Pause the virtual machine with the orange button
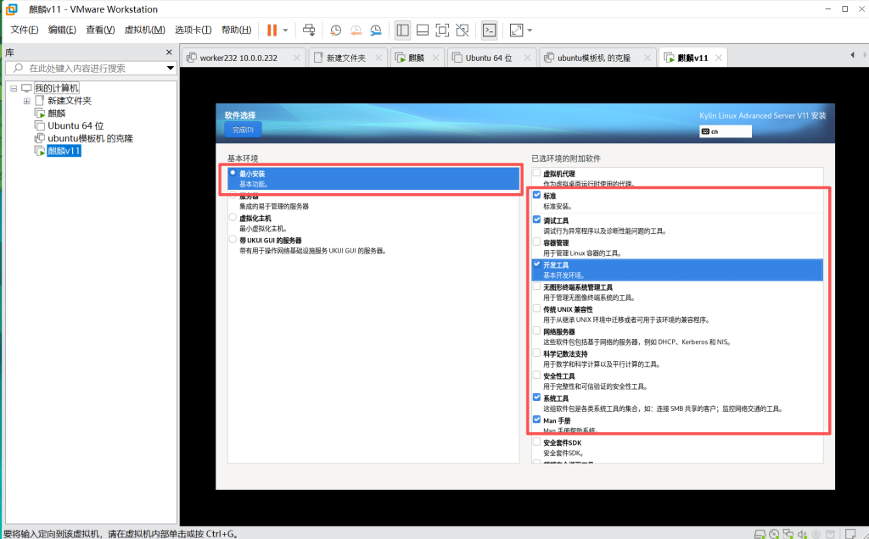The height and width of the screenshot is (539, 869). click(272, 30)
